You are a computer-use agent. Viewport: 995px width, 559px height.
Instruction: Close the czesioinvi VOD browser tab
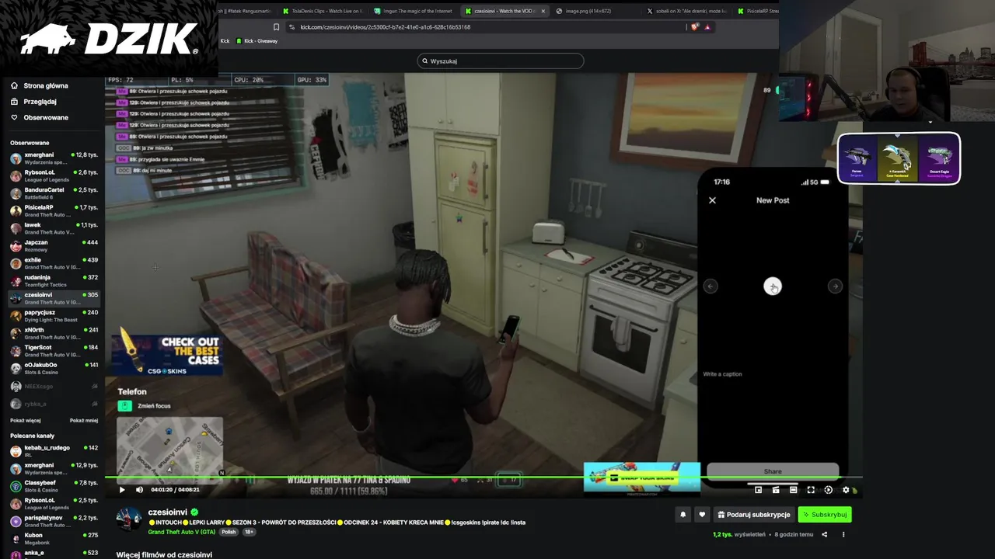[x=543, y=11]
